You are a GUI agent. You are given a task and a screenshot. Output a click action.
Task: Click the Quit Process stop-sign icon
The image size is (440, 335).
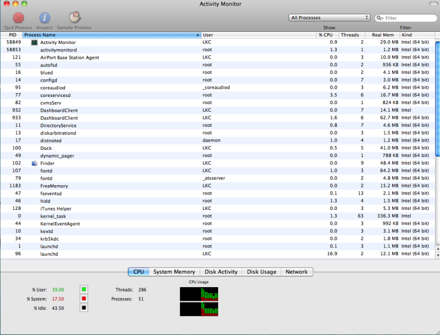[x=18, y=18]
